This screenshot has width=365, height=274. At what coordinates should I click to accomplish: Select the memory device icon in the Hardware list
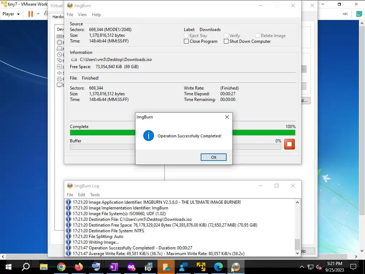click(x=60, y=36)
